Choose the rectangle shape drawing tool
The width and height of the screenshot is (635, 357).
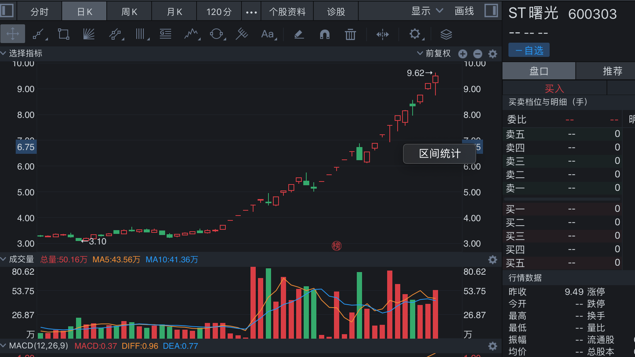(64, 34)
